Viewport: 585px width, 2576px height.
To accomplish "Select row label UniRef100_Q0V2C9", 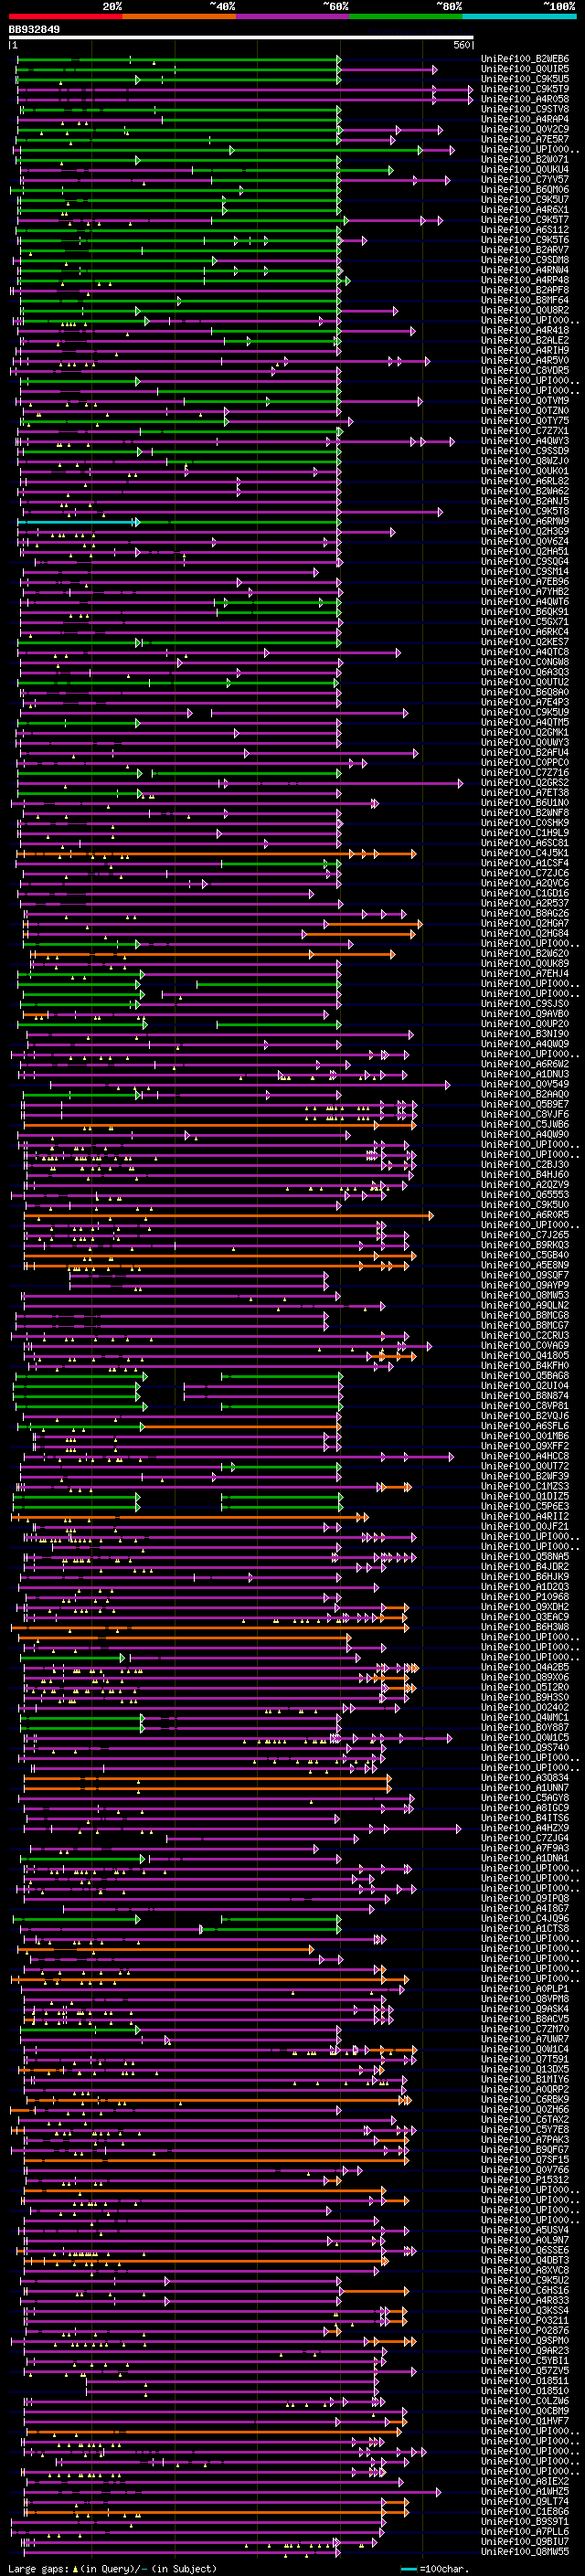I will pos(525,129).
